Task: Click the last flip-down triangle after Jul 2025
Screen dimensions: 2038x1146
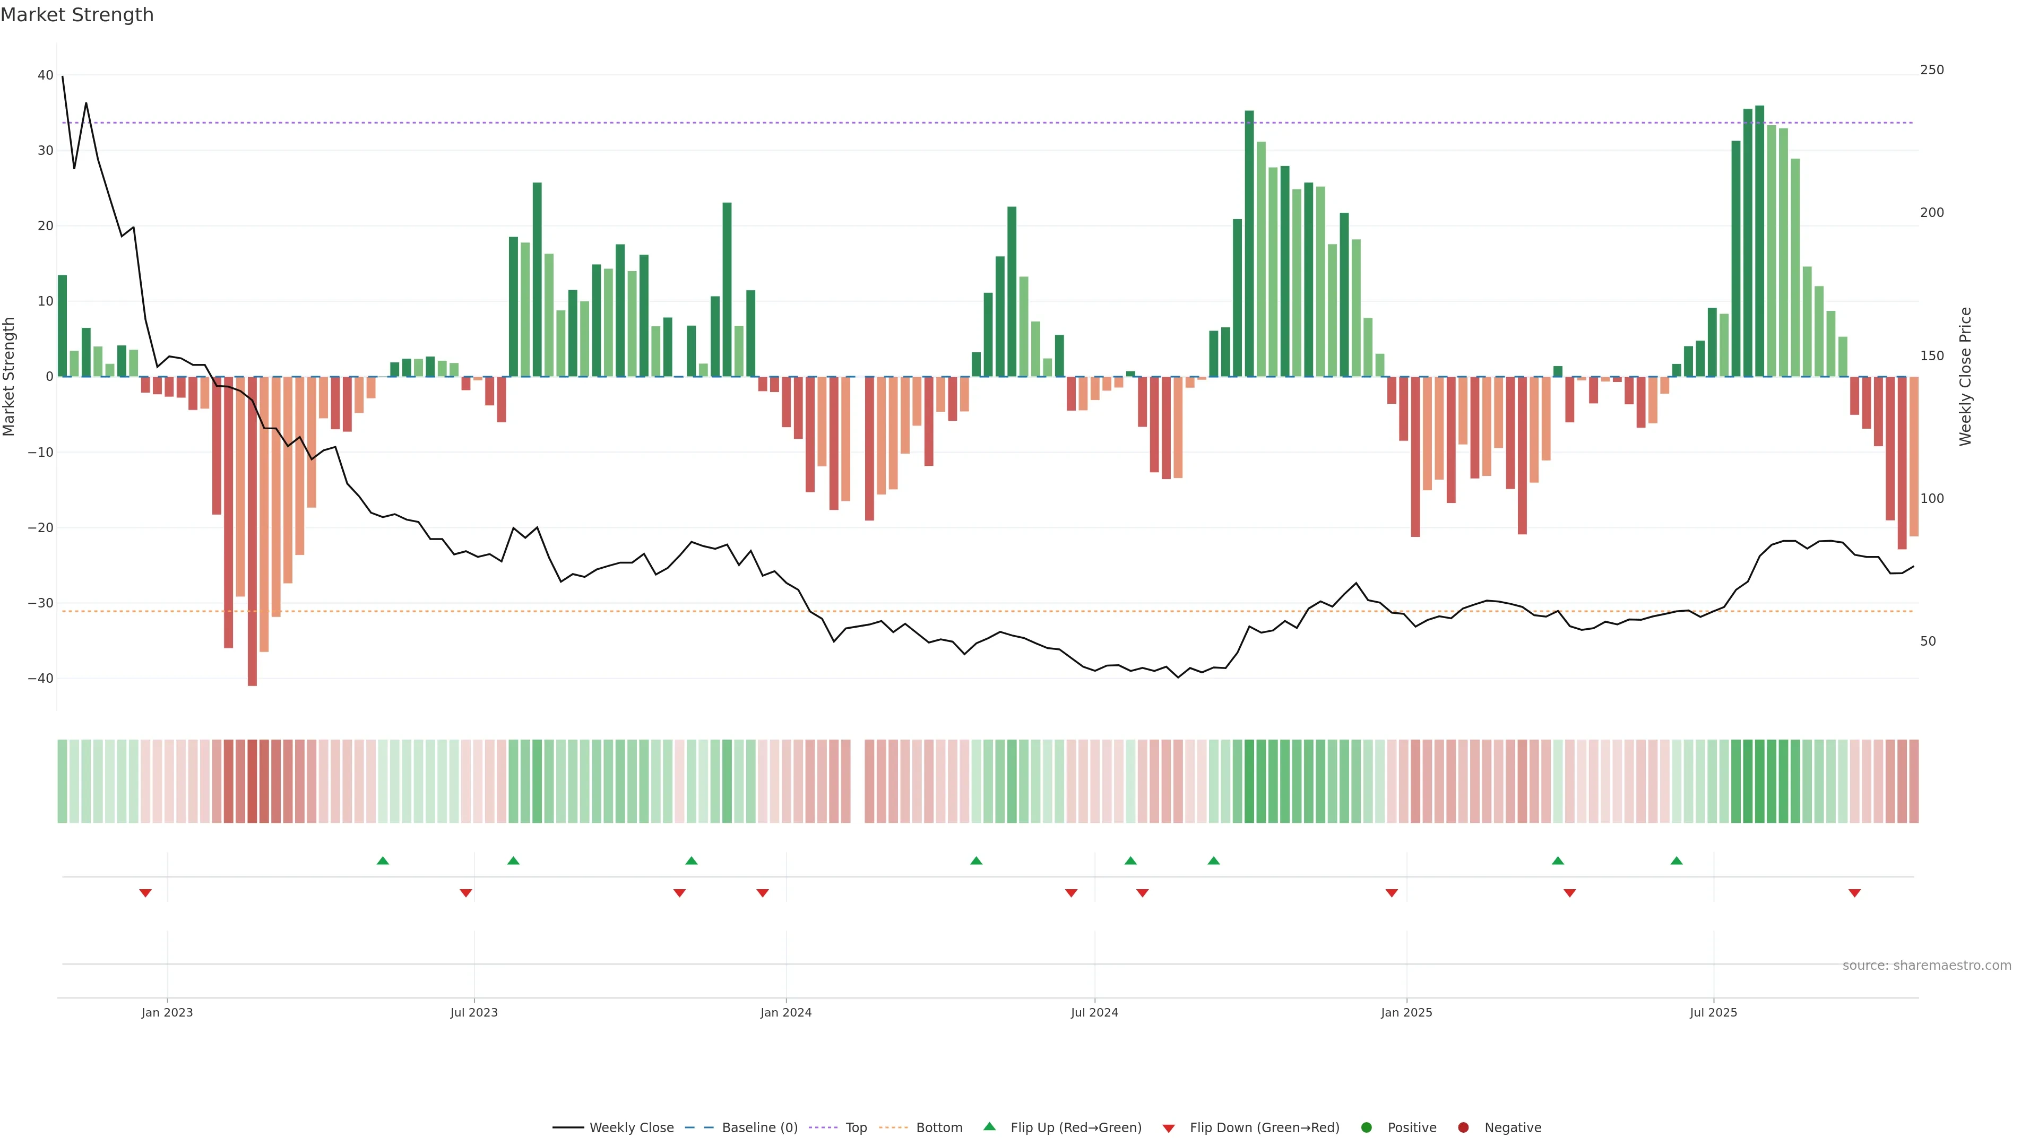Action: tap(1854, 893)
